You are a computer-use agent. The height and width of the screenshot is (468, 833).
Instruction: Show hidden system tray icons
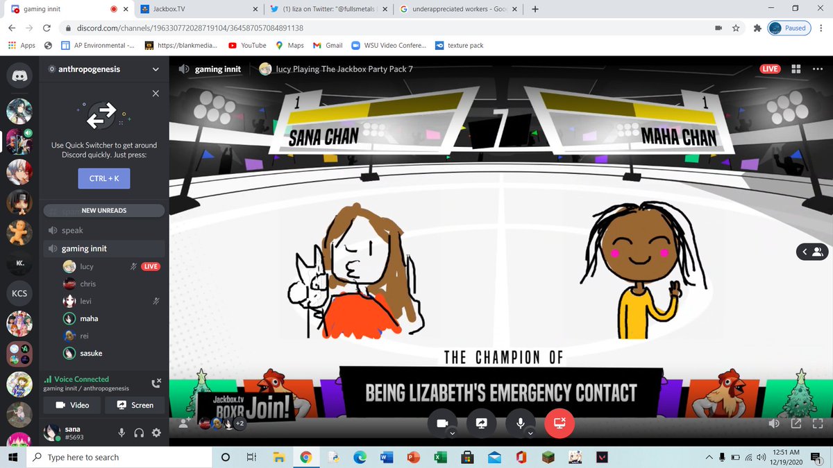[x=709, y=457]
